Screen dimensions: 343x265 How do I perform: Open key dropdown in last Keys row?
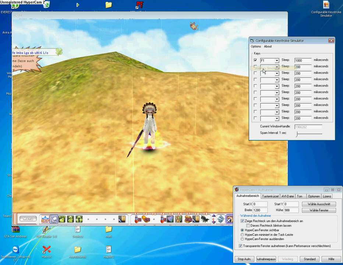pyautogui.click(x=277, y=119)
